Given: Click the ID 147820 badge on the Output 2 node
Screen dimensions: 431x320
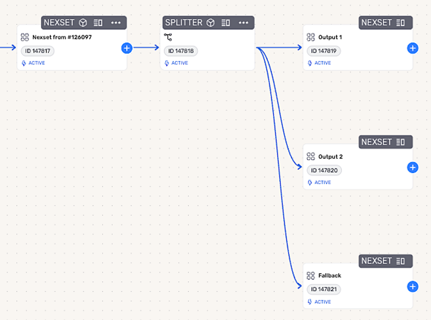Looking at the screenshot, I should point(324,170).
